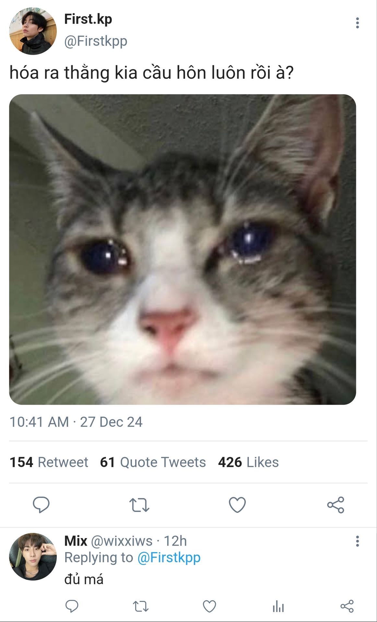The height and width of the screenshot is (622, 377).
Task: Retweet Mix's reply
Action: tap(141, 606)
